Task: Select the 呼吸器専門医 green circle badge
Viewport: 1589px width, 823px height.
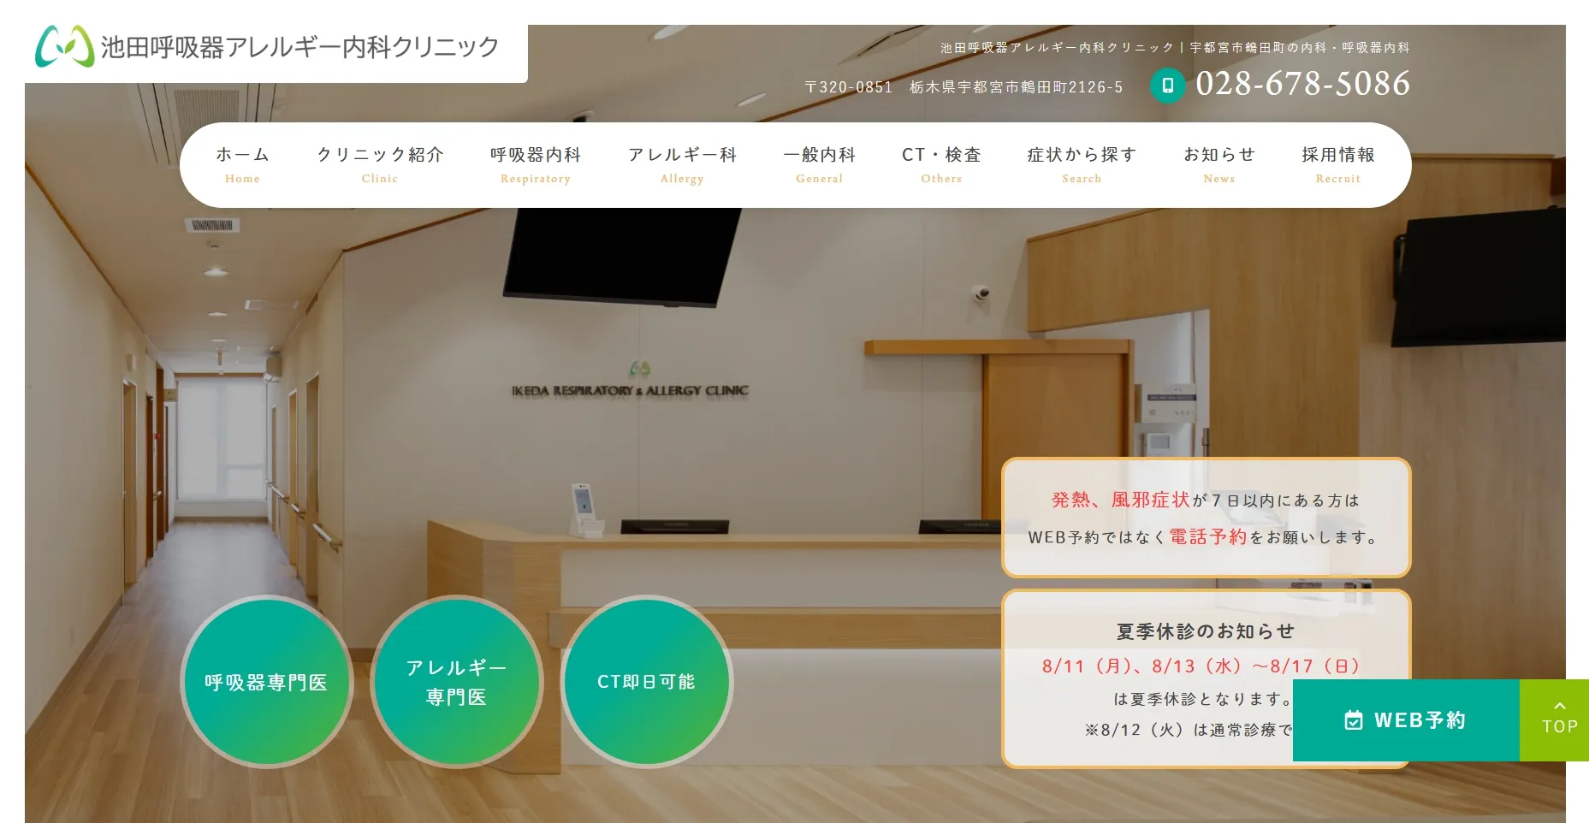Action: point(267,682)
